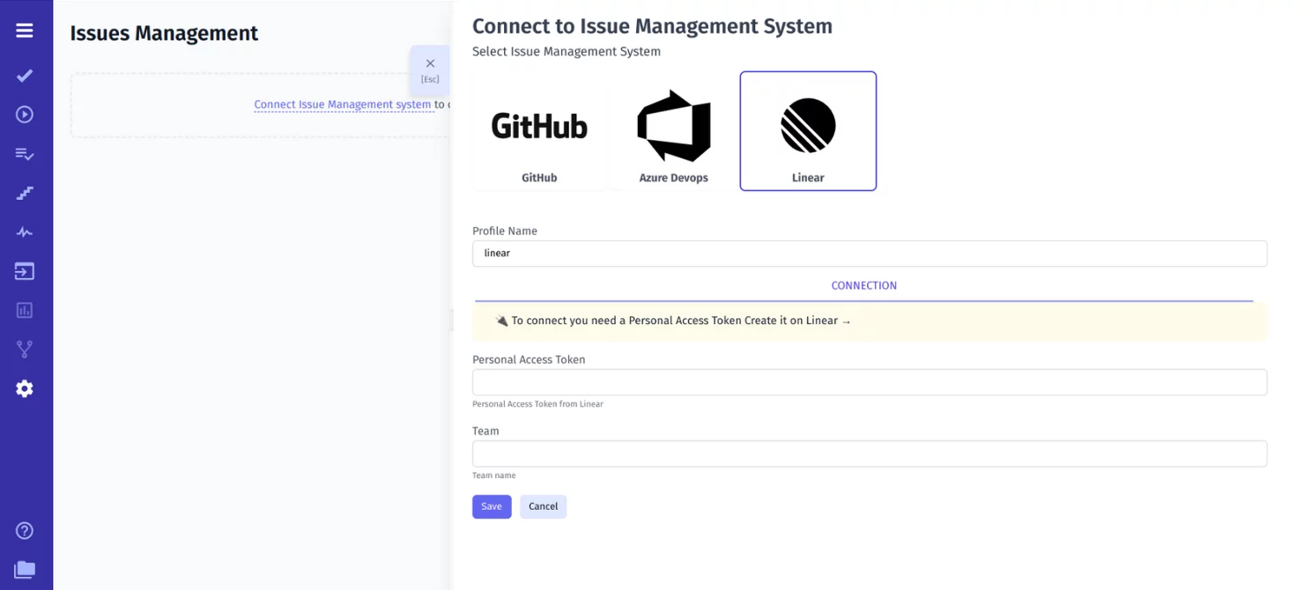Open the play circle runs icon
This screenshot has width=1311, height=590.
(25, 114)
